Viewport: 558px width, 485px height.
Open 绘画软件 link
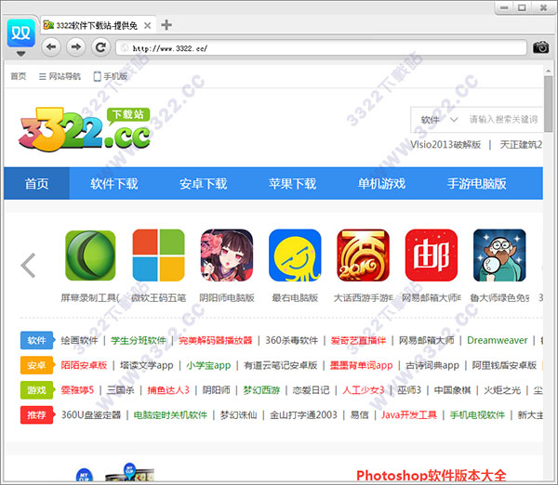(79, 340)
